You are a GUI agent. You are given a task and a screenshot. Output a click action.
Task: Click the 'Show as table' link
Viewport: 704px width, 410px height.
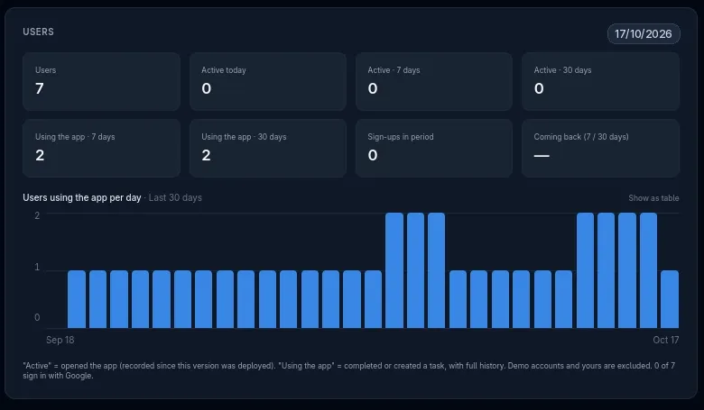tap(653, 198)
